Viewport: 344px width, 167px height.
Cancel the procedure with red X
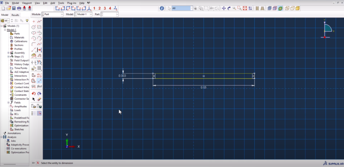point(38,163)
